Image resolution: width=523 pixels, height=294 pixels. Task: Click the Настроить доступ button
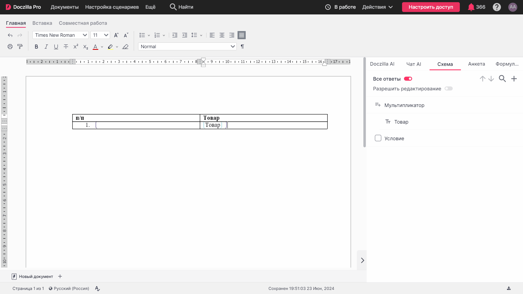[x=431, y=7]
